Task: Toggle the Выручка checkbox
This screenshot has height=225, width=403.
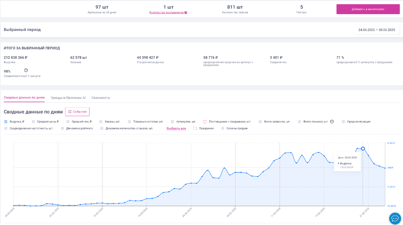Action: point(6,122)
